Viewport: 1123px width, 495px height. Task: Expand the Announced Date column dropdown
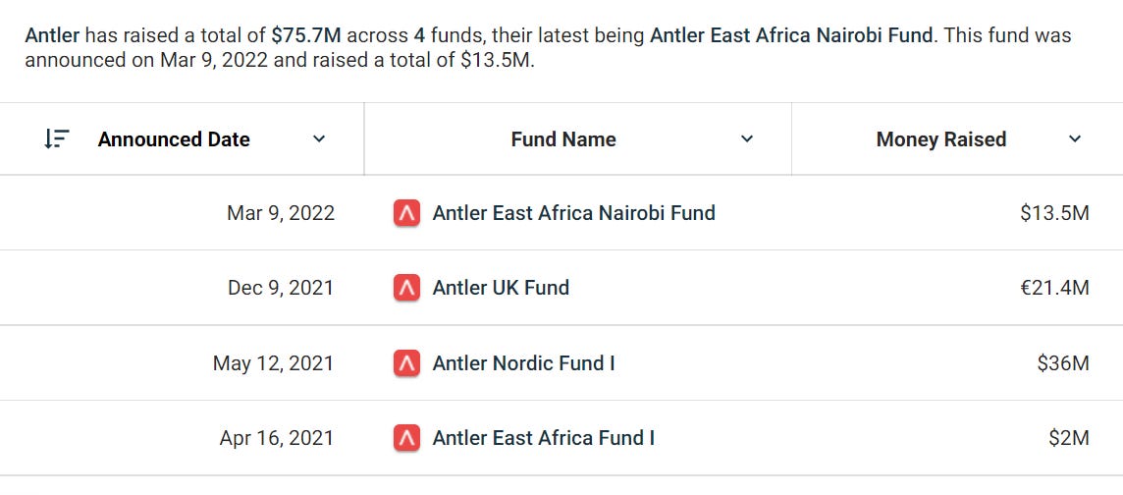pyautogui.click(x=319, y=138)
